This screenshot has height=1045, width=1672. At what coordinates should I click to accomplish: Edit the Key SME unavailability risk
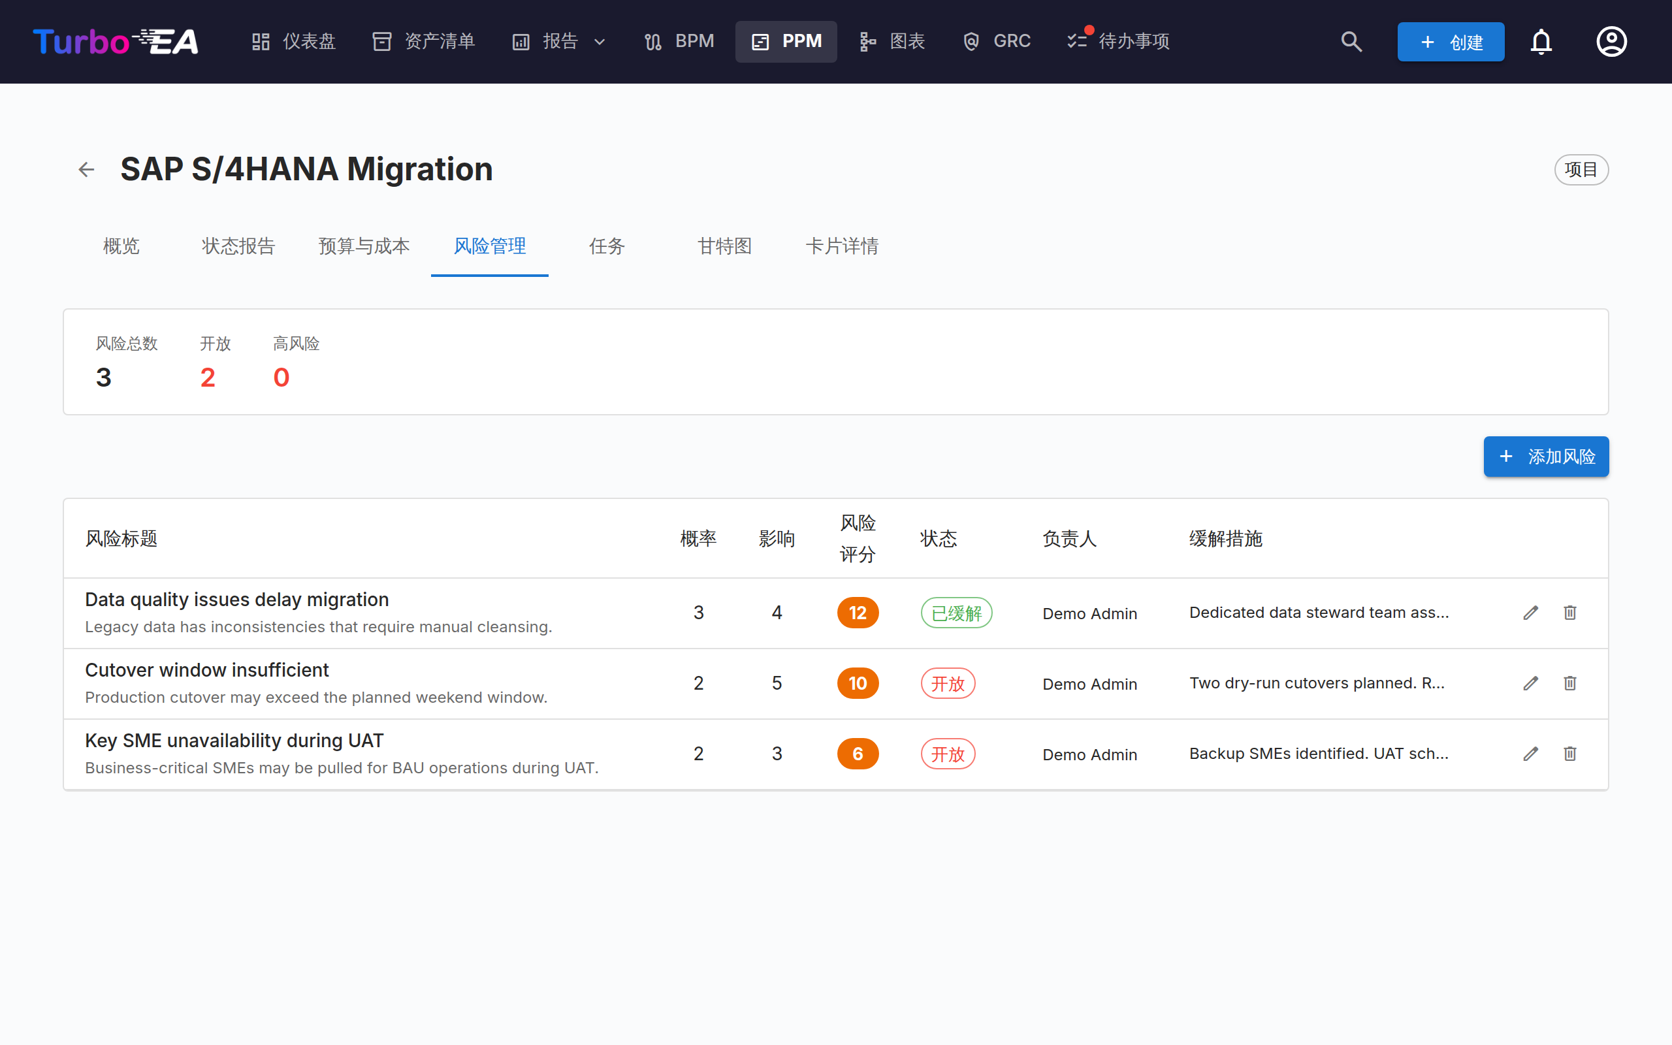pyautogui.click(x=1530, y=754)
